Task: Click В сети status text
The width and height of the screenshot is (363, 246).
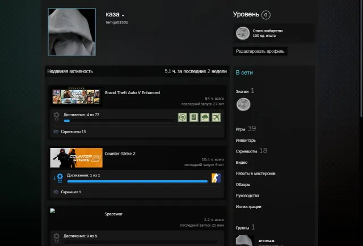Action: [x=244, y=73]
